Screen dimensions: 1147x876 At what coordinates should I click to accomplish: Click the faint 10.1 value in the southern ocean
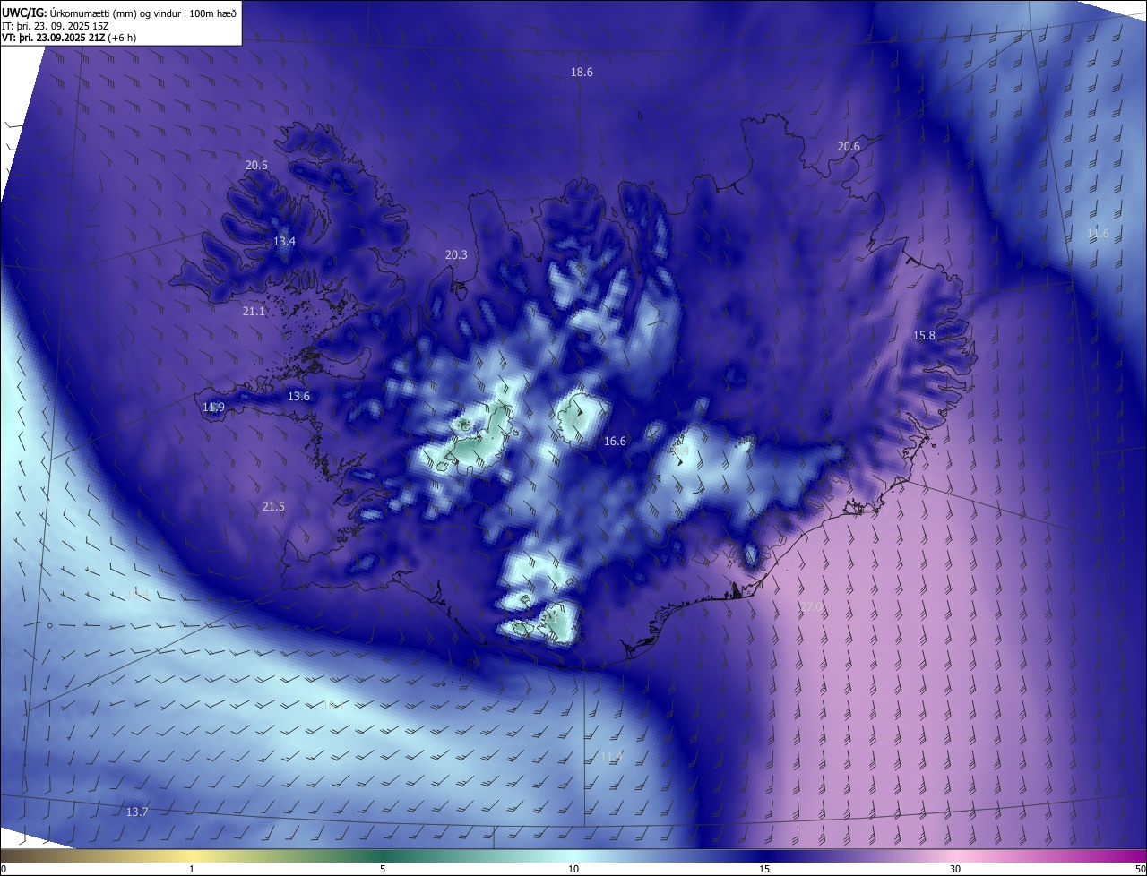tap(333, 705)
